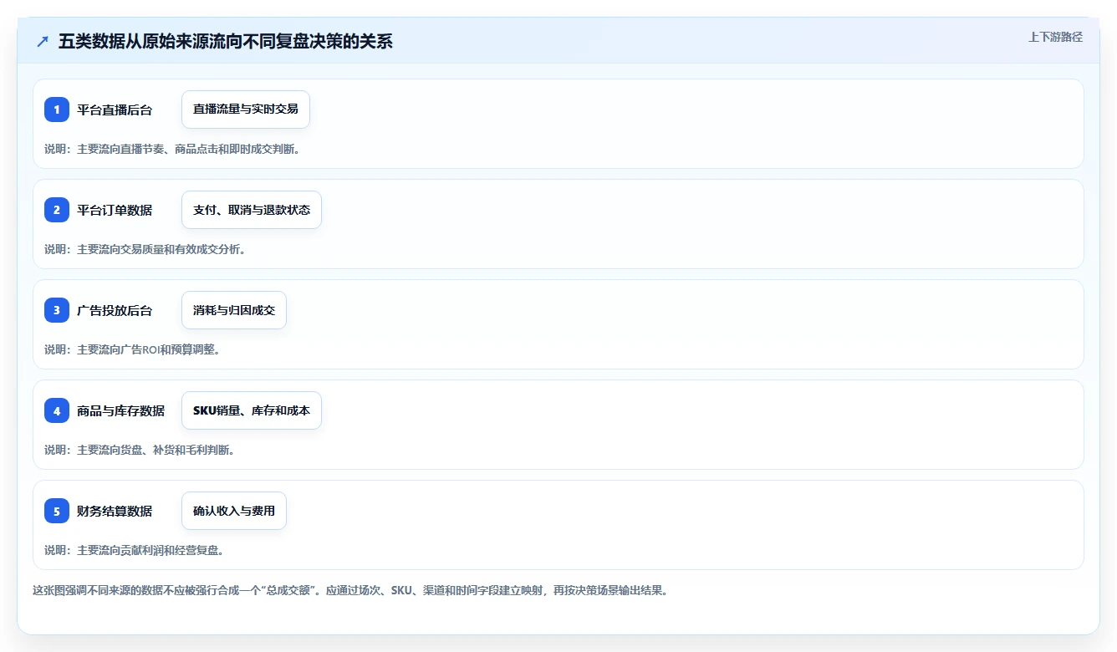Image resolution: width=1117 pixels, height=652 pixels.
Task: Click the note about 贡献利润和经营复盘
Action: point(134,550)
